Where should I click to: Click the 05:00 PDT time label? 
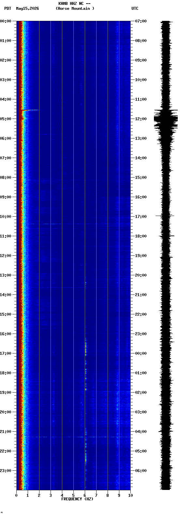pos(6,119)
